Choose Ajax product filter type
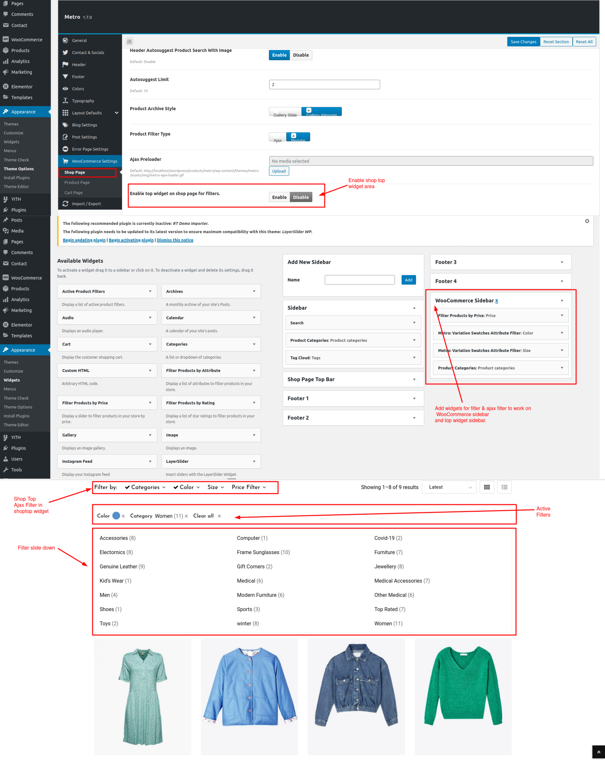Image resolution: width=605 pixels, height=760 pixels. 278,137
